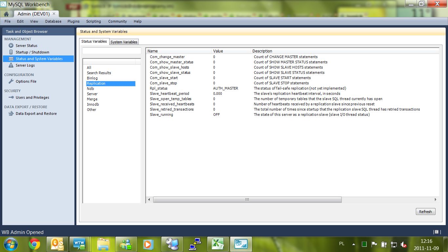Open Excel from the taskbar

click(217, 244)
